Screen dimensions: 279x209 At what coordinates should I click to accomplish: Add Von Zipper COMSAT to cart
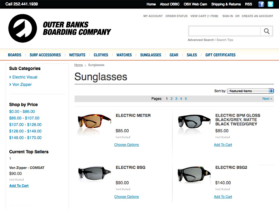coord(19,186)
